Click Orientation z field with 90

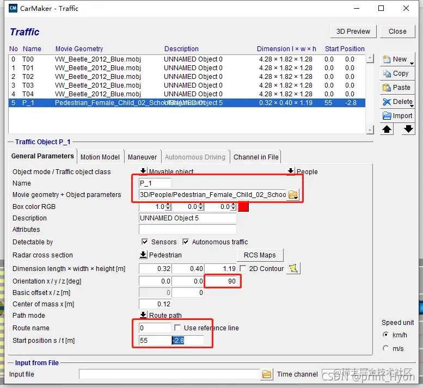220,281
